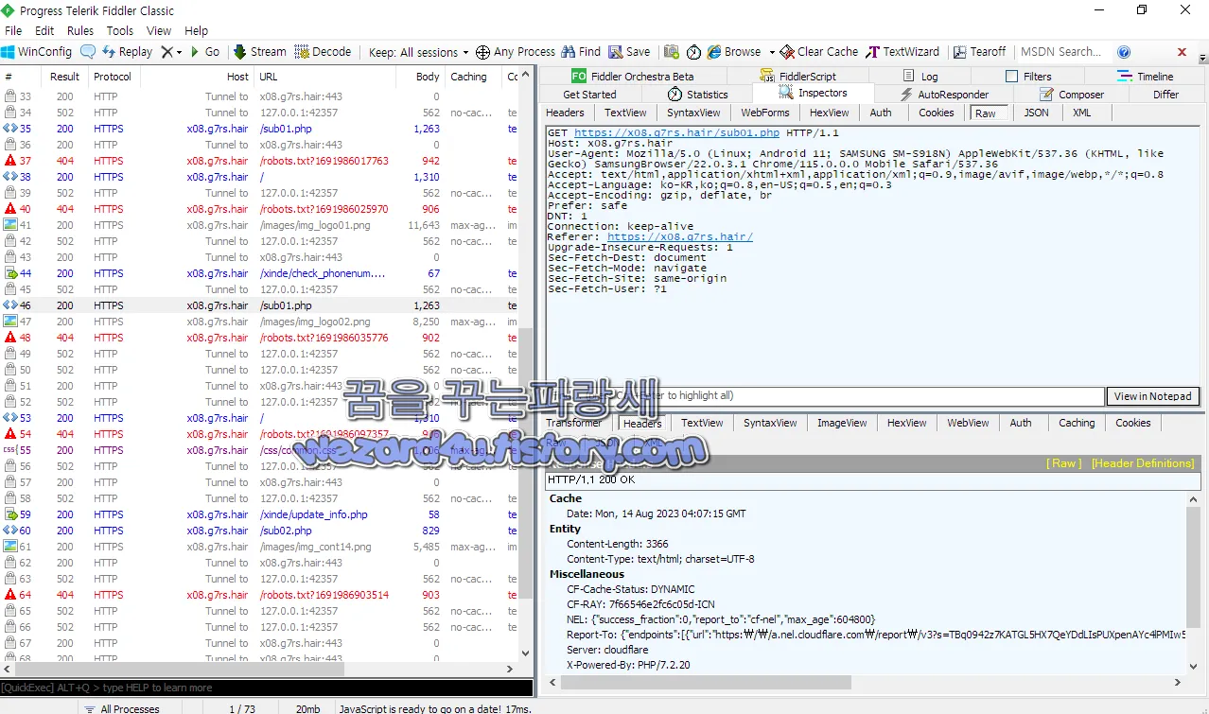Click the WinConfig toolbar button

point(37,52)
